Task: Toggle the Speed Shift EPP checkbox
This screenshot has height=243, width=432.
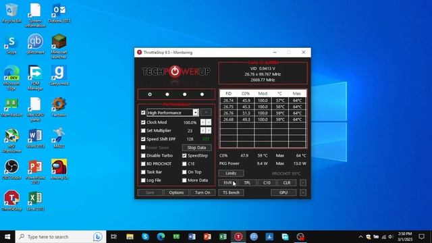Action: (143, 139)
